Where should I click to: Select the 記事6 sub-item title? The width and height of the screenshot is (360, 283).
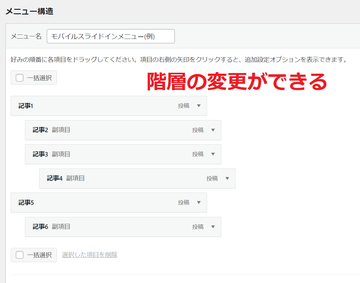[40, 227]
